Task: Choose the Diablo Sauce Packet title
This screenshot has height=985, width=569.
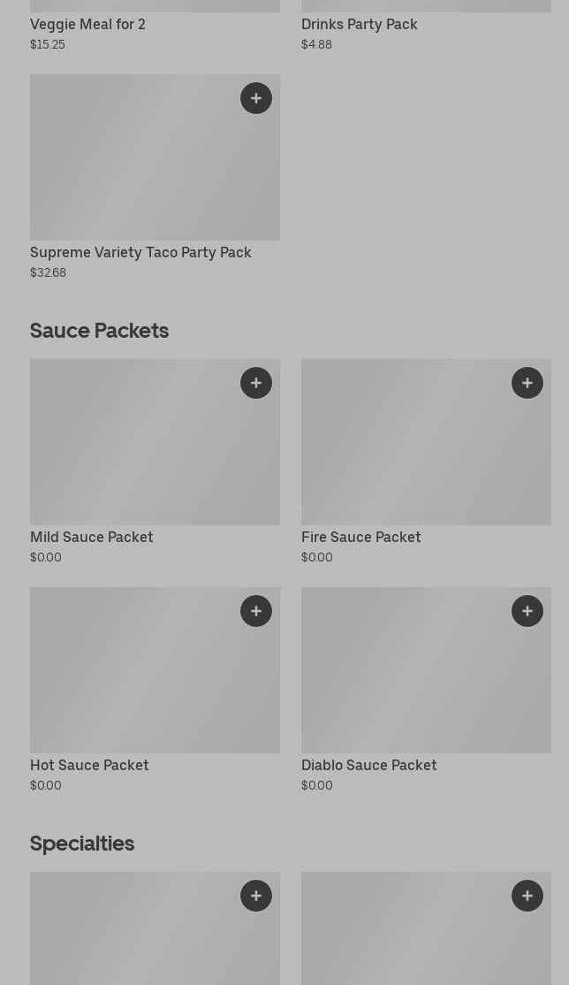Action: click(x=368, y=766)
